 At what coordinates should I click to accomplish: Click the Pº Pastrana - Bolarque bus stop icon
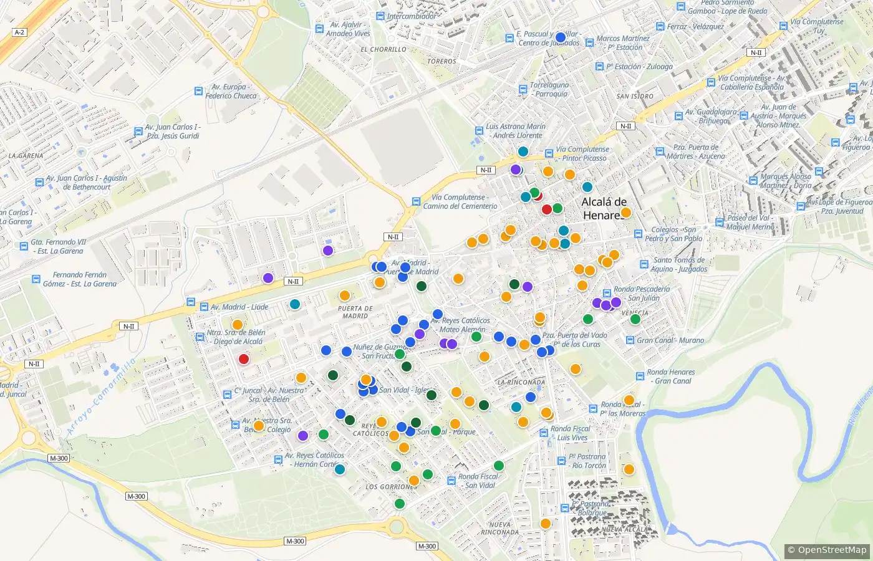pos(564,508)
